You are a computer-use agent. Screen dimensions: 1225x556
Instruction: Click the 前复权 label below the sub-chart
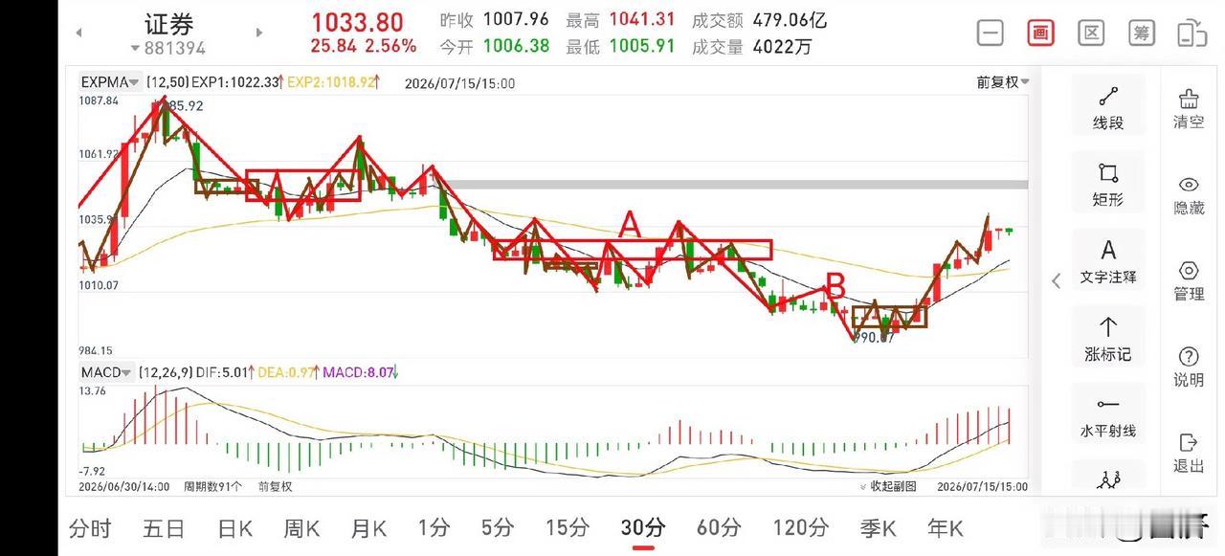pos(275,486)
